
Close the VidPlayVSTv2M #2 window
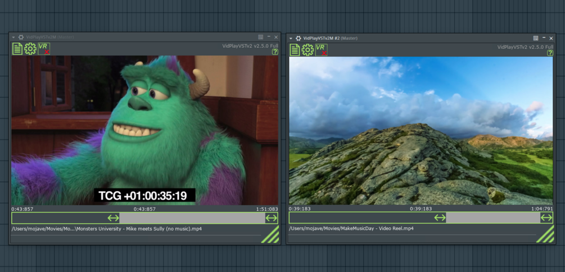coord(551,38)
